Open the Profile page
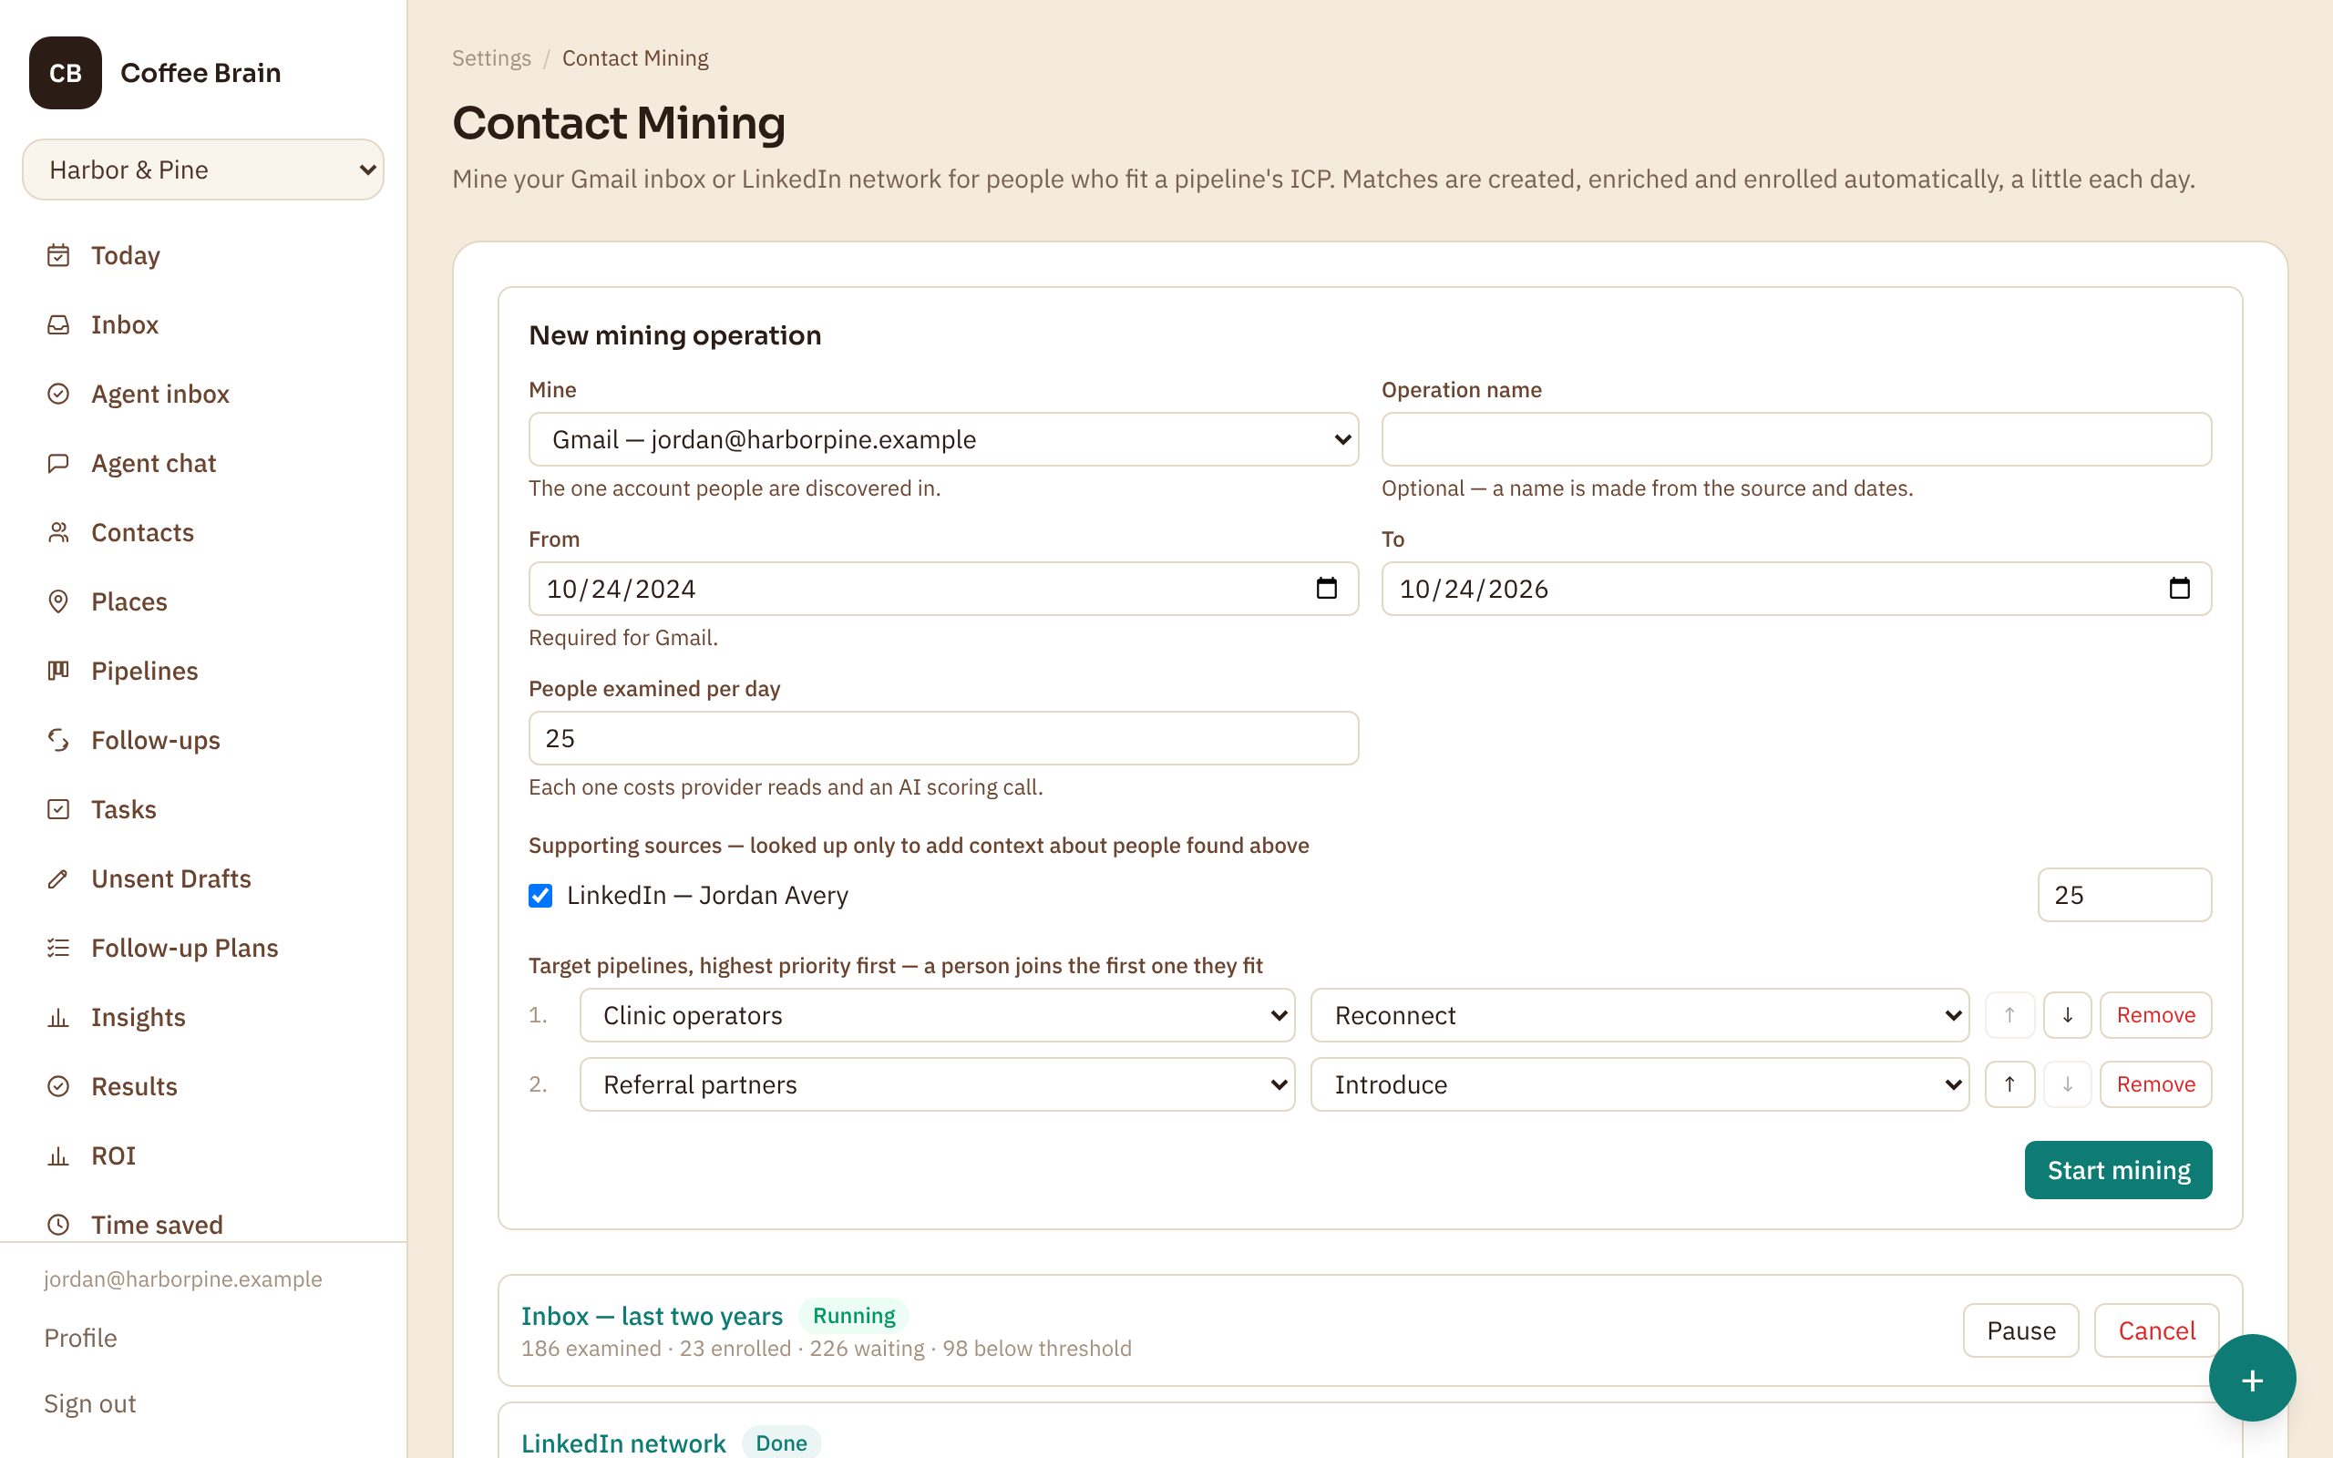Image resolution: width=2333 pixels, height=1458 pixels. coord(80,1338)
